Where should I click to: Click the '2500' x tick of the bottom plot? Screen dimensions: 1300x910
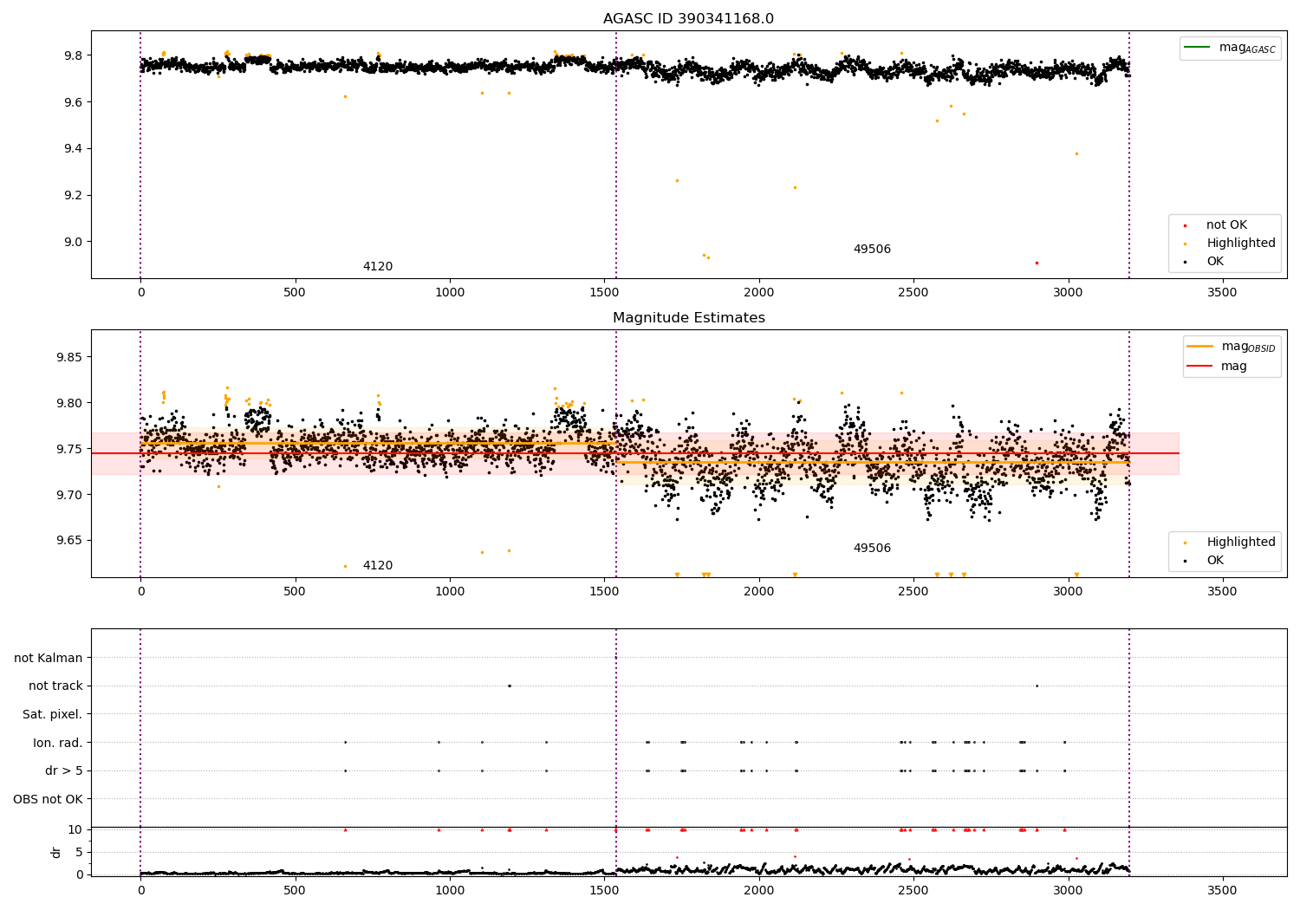913,890
